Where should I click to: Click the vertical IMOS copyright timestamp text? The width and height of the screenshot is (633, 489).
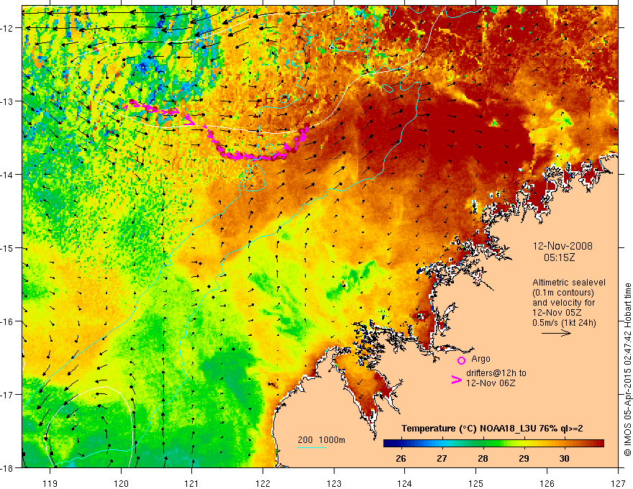pyautogui.click(x=627, y=371)
